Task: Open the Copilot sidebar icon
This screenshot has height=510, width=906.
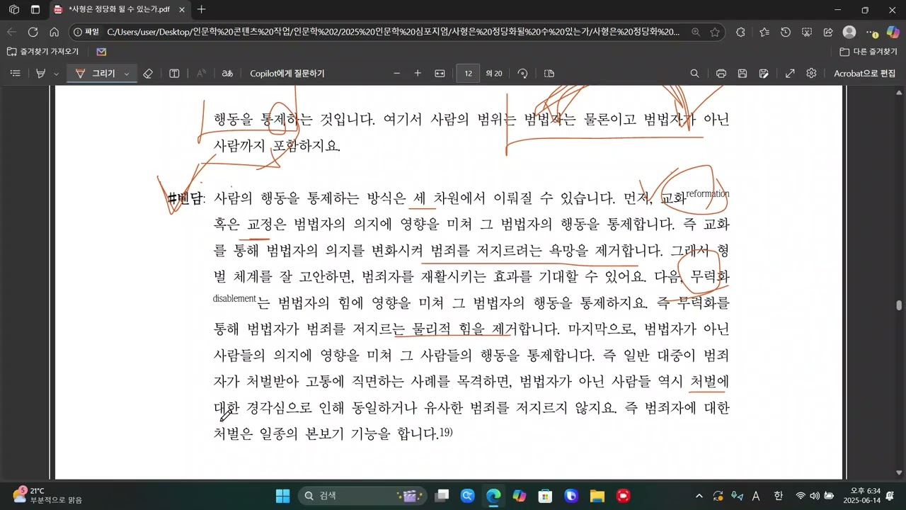Action: 893,32
